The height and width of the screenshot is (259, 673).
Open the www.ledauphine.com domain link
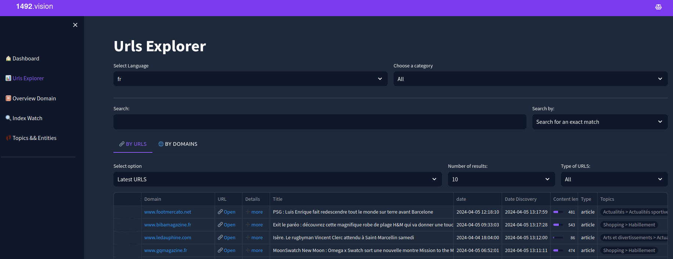point(167,237)
